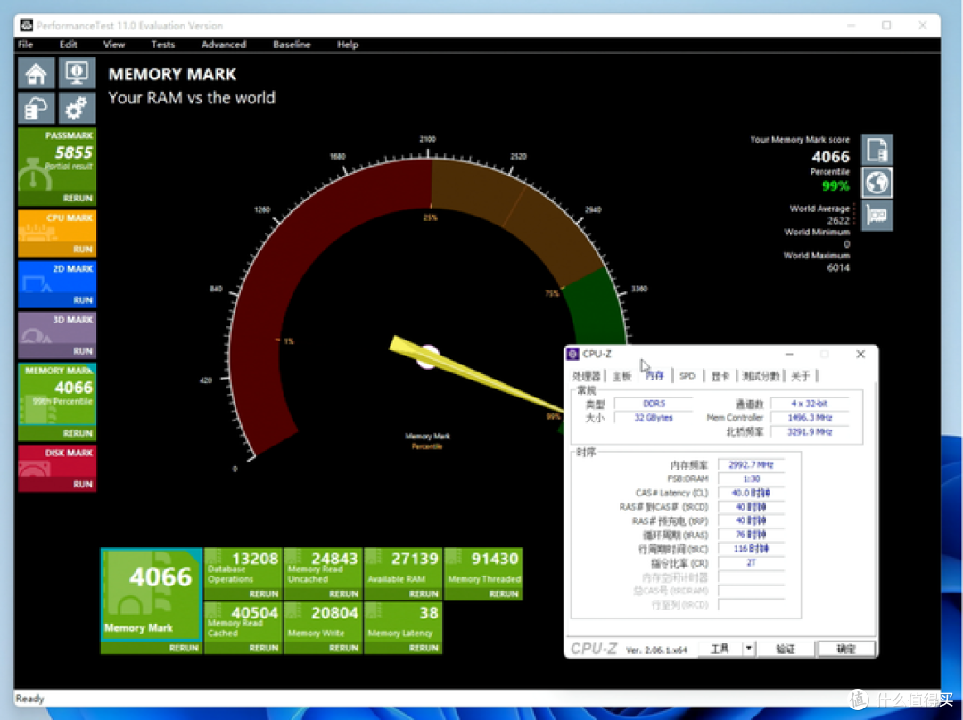The width and height of the screenshot is (963, 720).
Task: Open the Advanced menu
Action: [x=224, y=45]
